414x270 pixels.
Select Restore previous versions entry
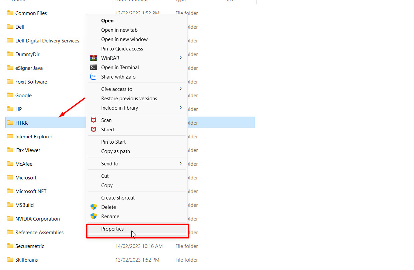click(129, 99)
